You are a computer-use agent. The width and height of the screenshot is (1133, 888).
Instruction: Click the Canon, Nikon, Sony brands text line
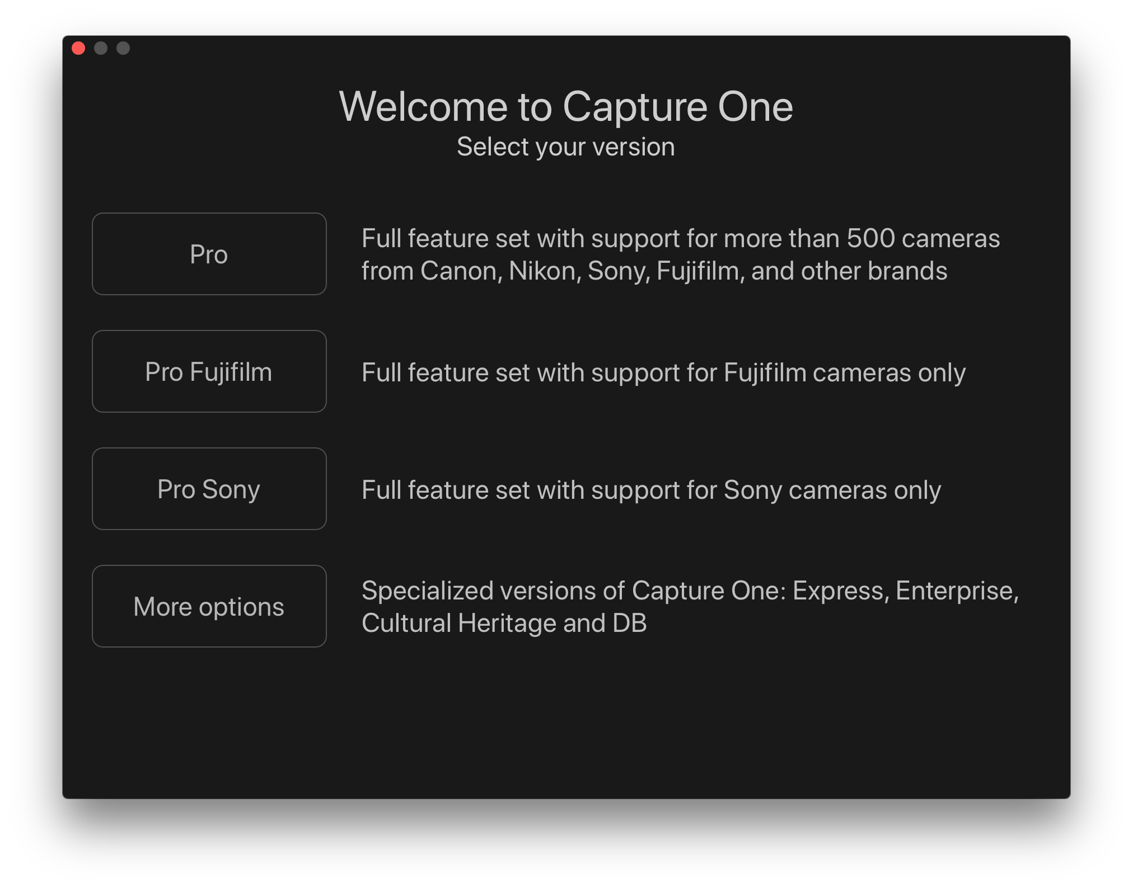coord(654,271)
